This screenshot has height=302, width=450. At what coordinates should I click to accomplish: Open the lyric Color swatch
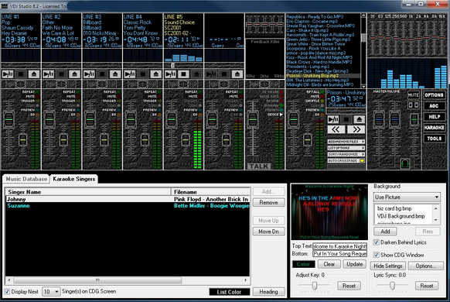304,264
